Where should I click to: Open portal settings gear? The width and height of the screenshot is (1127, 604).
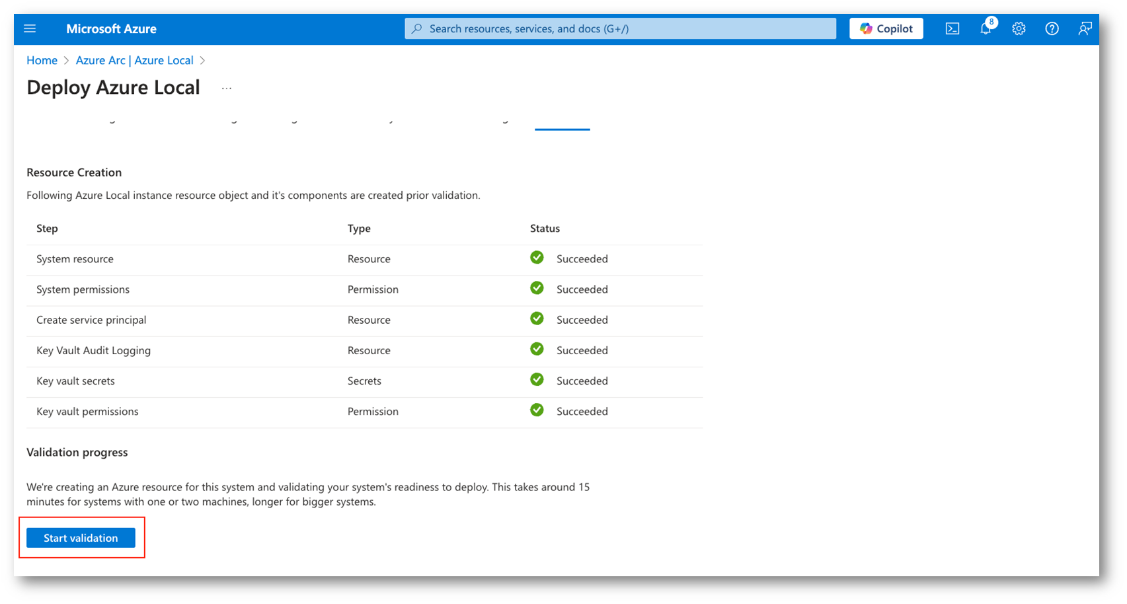point(1019,28)
